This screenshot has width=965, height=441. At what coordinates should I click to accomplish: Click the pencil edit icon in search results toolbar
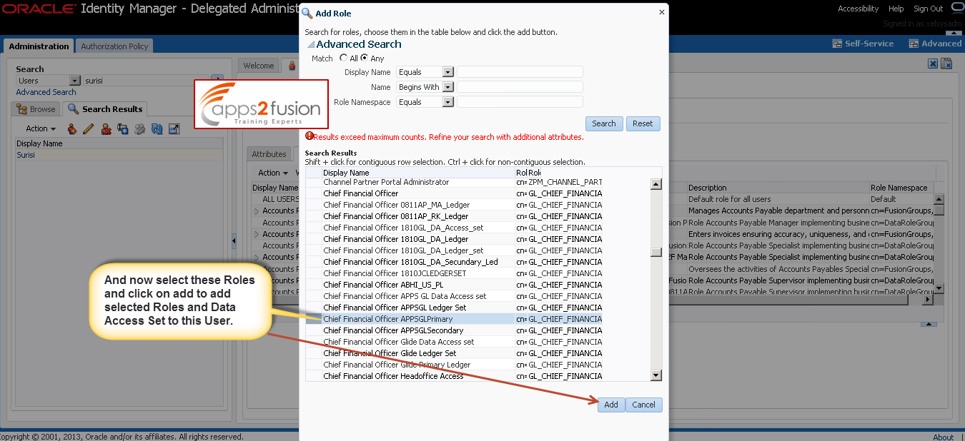[x=89, y=129]
